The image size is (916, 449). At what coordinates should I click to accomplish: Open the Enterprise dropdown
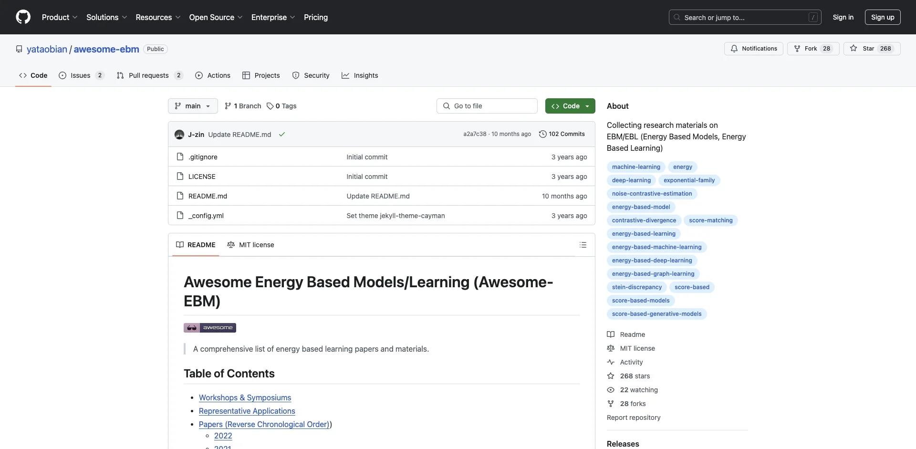[x=273, y=17]
